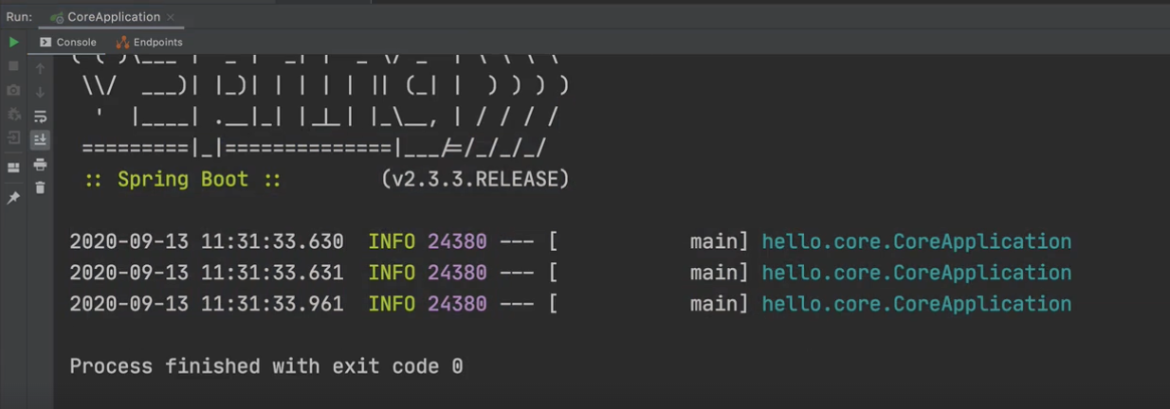
Task: Clear All console output with the trash icon
Action: coord(40,187)
